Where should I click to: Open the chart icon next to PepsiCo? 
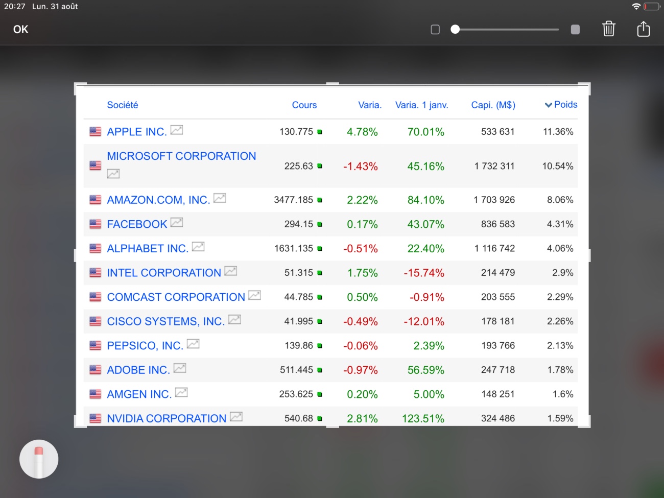pos(193,344)
